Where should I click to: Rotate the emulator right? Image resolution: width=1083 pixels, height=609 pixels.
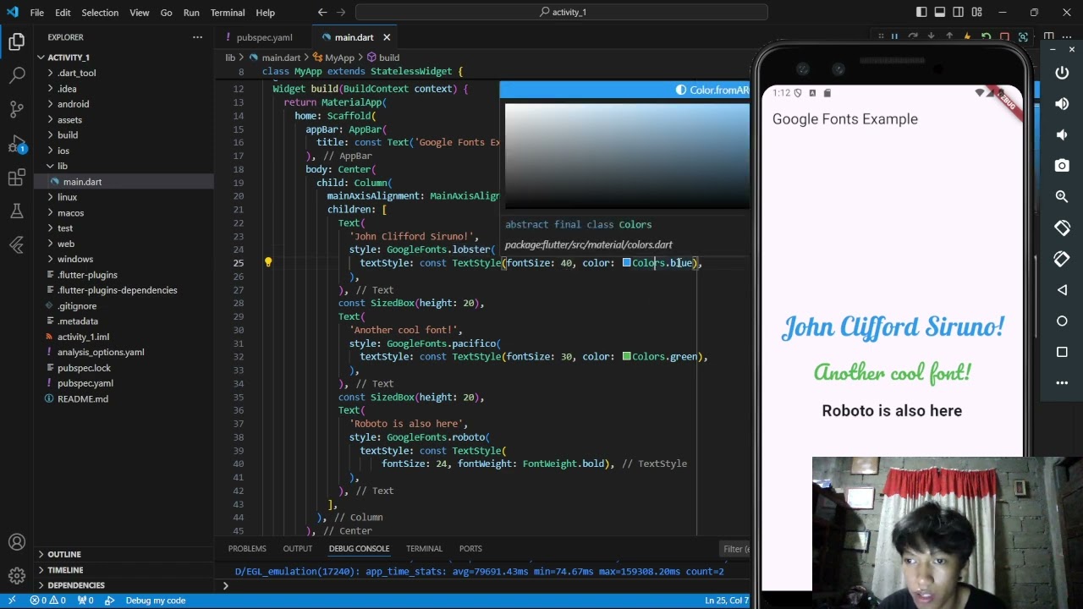[1062, 259]
